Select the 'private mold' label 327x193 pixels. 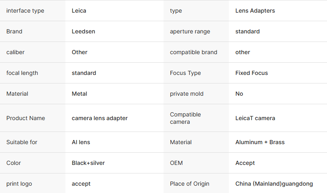tap(186, 94)
